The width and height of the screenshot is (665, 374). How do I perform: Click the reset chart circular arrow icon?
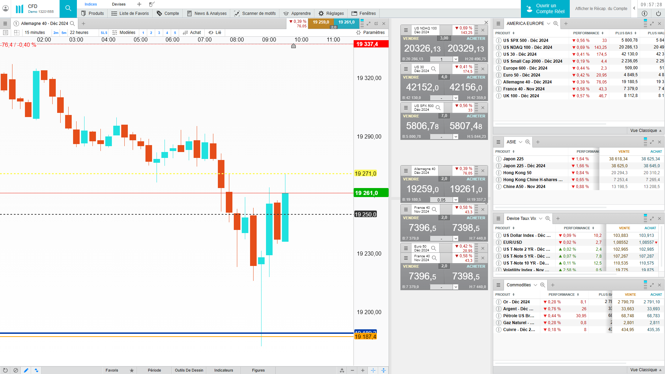[5, 370]
